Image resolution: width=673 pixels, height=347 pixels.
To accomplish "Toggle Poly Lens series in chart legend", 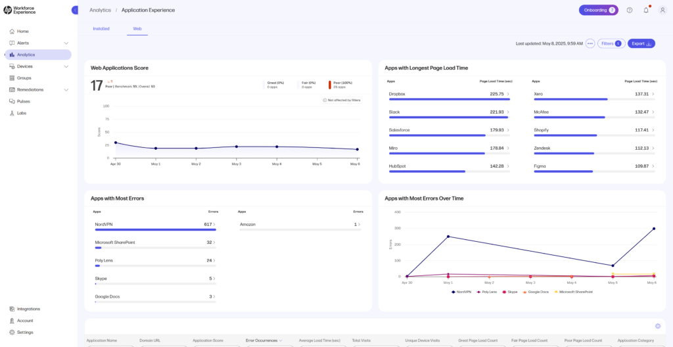I will [487, 292].
